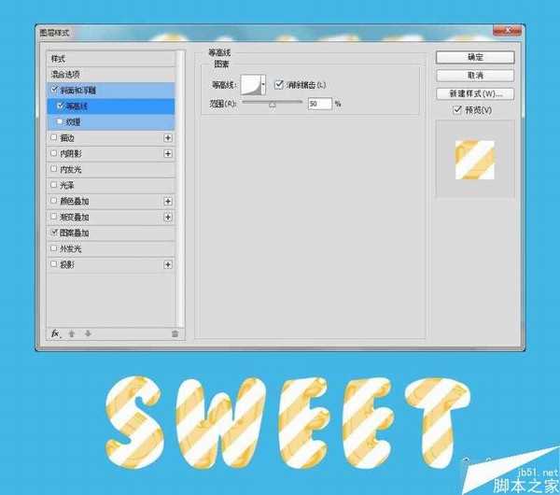Select the 斜面和浮雕 bevel and emboss entry
The width and height of the screenshot is (560, 495).
84,90
